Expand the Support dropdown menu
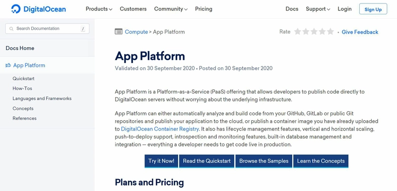397x191 pixels. click(x=318, y=9)
